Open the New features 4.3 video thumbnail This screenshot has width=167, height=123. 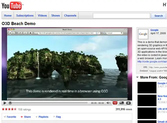(147, 100)
